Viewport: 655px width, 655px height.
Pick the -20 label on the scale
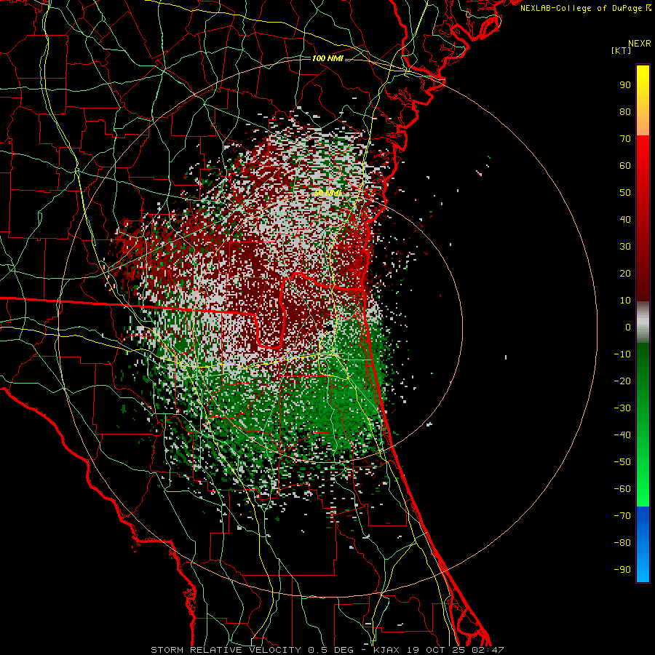tap(622, 381)
